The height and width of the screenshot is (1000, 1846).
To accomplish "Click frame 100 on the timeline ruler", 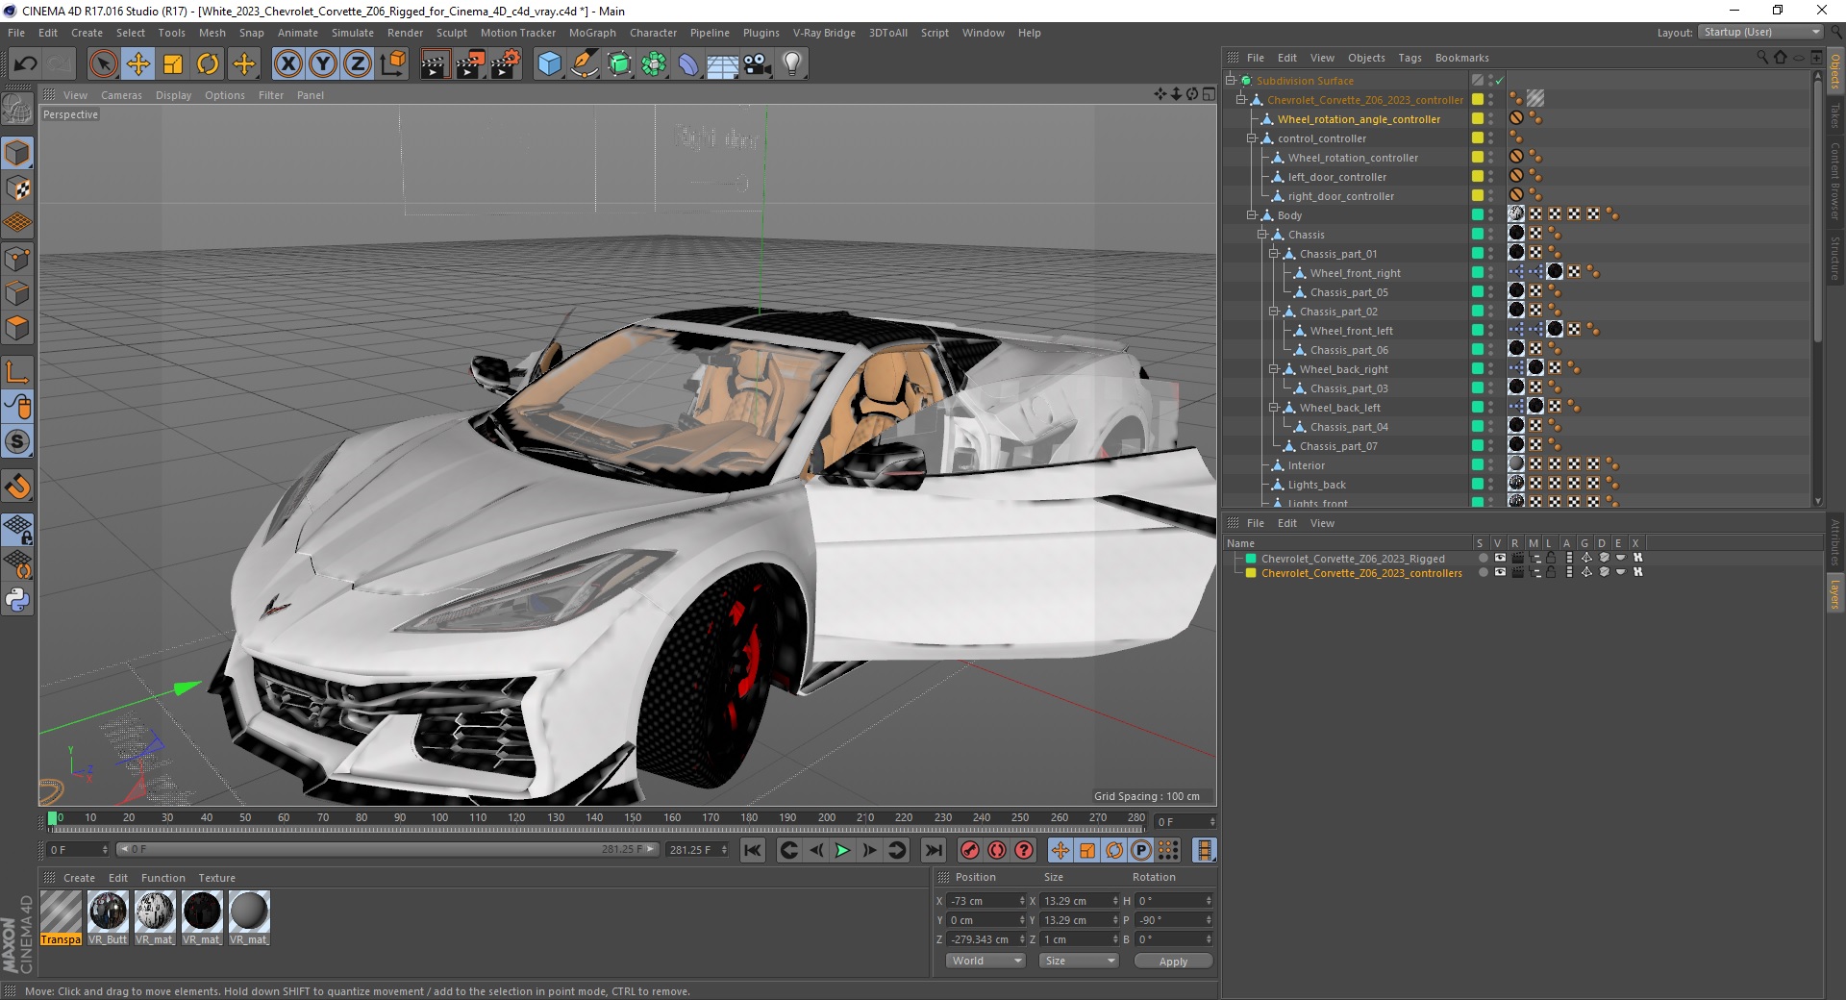I will tap(439, 818).
